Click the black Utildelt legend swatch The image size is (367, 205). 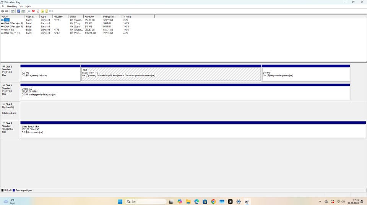click(3, 190)
